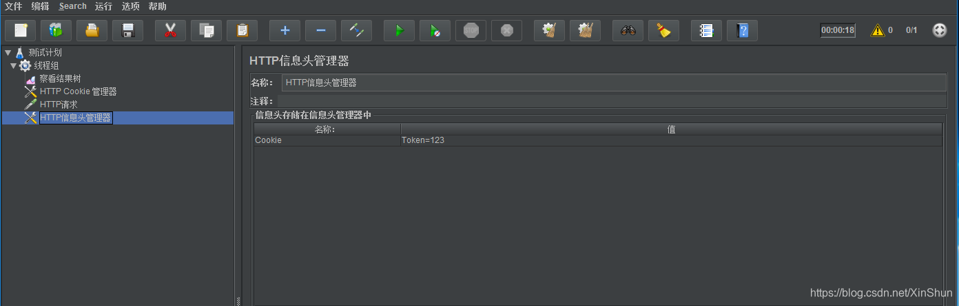
Task: Click the Help book icon
Action: pos(742,30)
